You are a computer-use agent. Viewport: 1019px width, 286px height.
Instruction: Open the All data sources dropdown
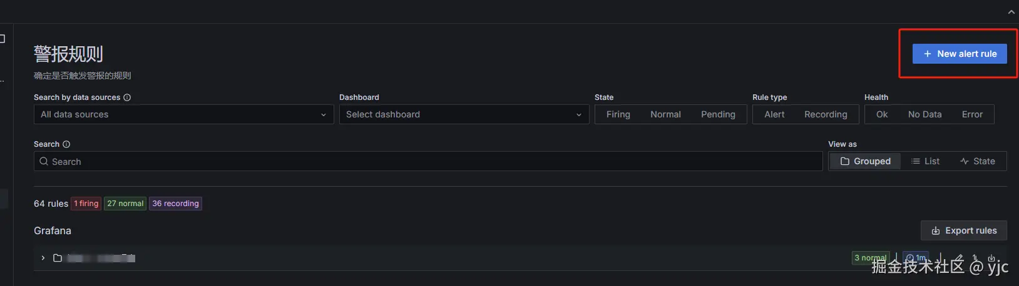tap(183, 114)
